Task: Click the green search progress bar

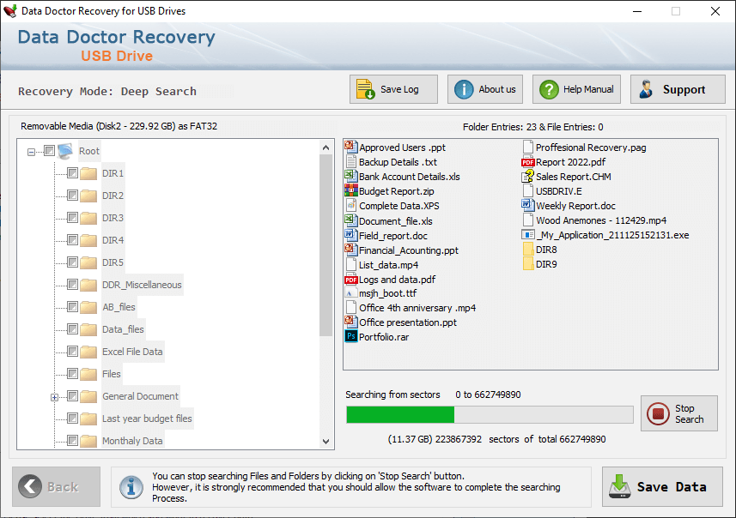Action: coord(400,415)
